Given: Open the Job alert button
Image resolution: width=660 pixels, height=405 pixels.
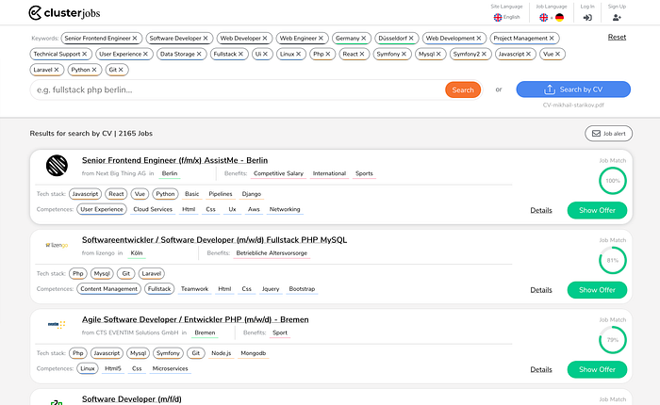Looking at the screenshot, I should (609, 134).
